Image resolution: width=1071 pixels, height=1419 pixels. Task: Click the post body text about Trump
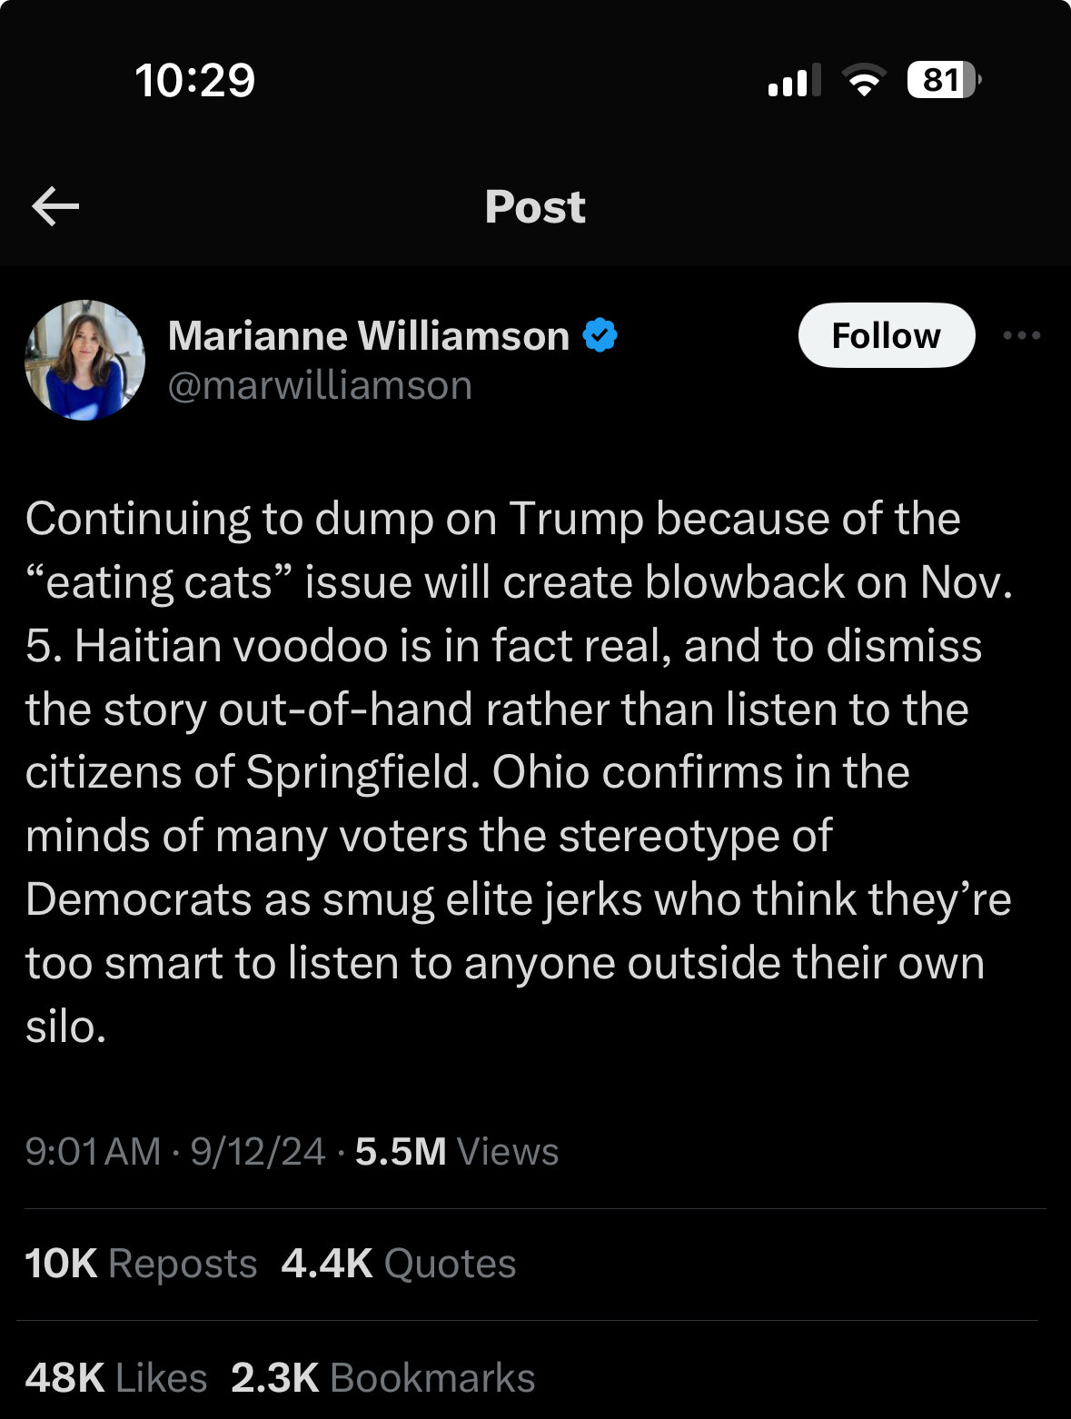(519, 772)
